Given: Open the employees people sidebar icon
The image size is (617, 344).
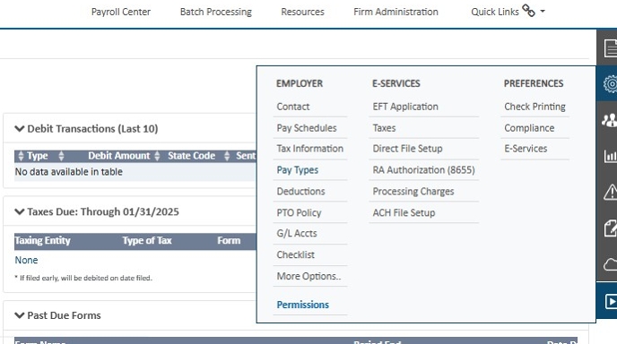Looking at the screenshot, I should (x=610, y=120).
